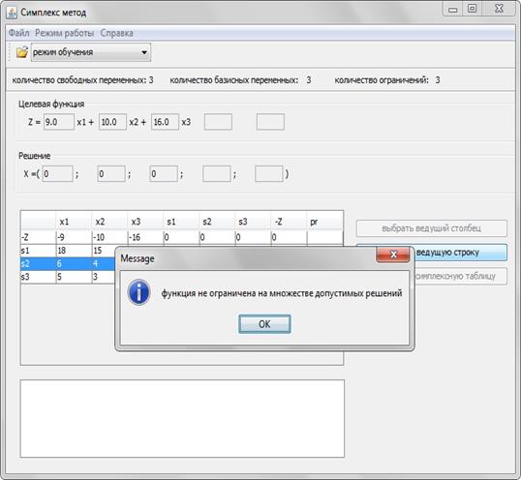Click the выбрать ведущий столбец button
This screenshot has width=521, height=480.
point(432,228)
